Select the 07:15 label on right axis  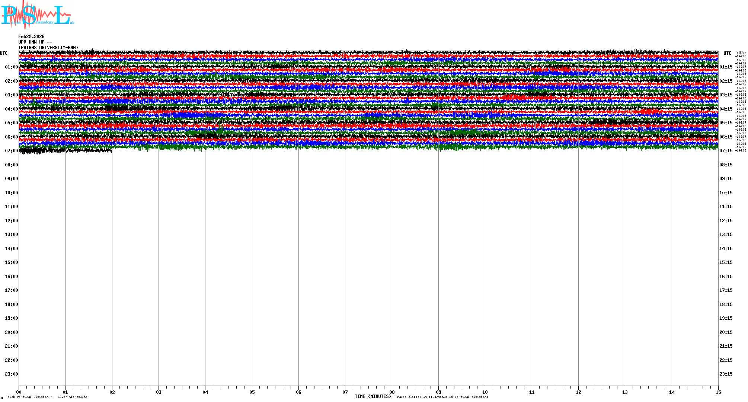(x=726, y=151)
